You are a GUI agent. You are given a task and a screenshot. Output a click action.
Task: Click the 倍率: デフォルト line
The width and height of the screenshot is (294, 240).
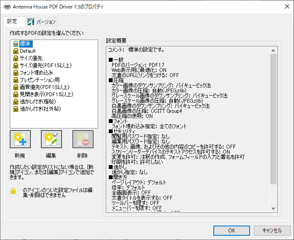[x=128, y=188]
